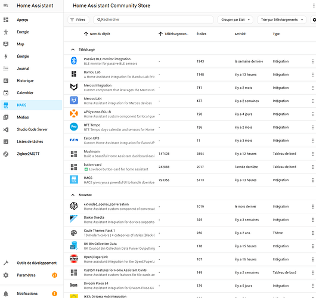Click the Médias icon
Viewport: 316px width, 298px height.
[x=6, y=117]
